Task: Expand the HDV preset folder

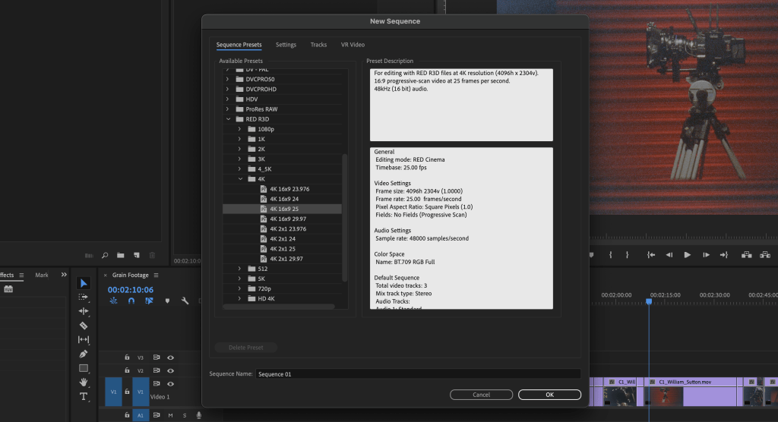Action: (228, 99)
